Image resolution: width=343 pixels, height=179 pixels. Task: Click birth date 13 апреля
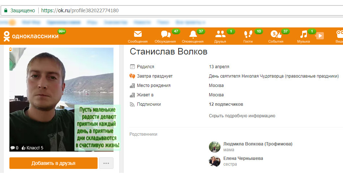tap(219, 67)
